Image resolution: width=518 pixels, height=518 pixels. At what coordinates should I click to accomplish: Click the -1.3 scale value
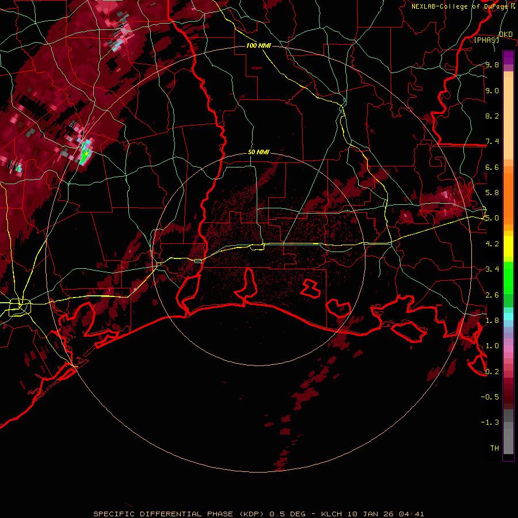point(490,422)
